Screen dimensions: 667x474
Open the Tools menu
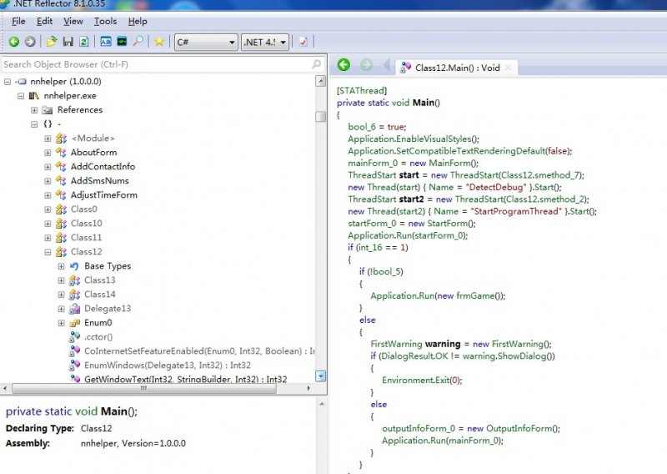coord(105,22)
